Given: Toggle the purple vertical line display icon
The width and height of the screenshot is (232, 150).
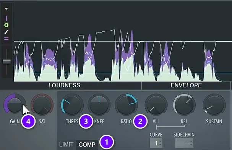Looking at the screenshot, I should tap(6, 18).
